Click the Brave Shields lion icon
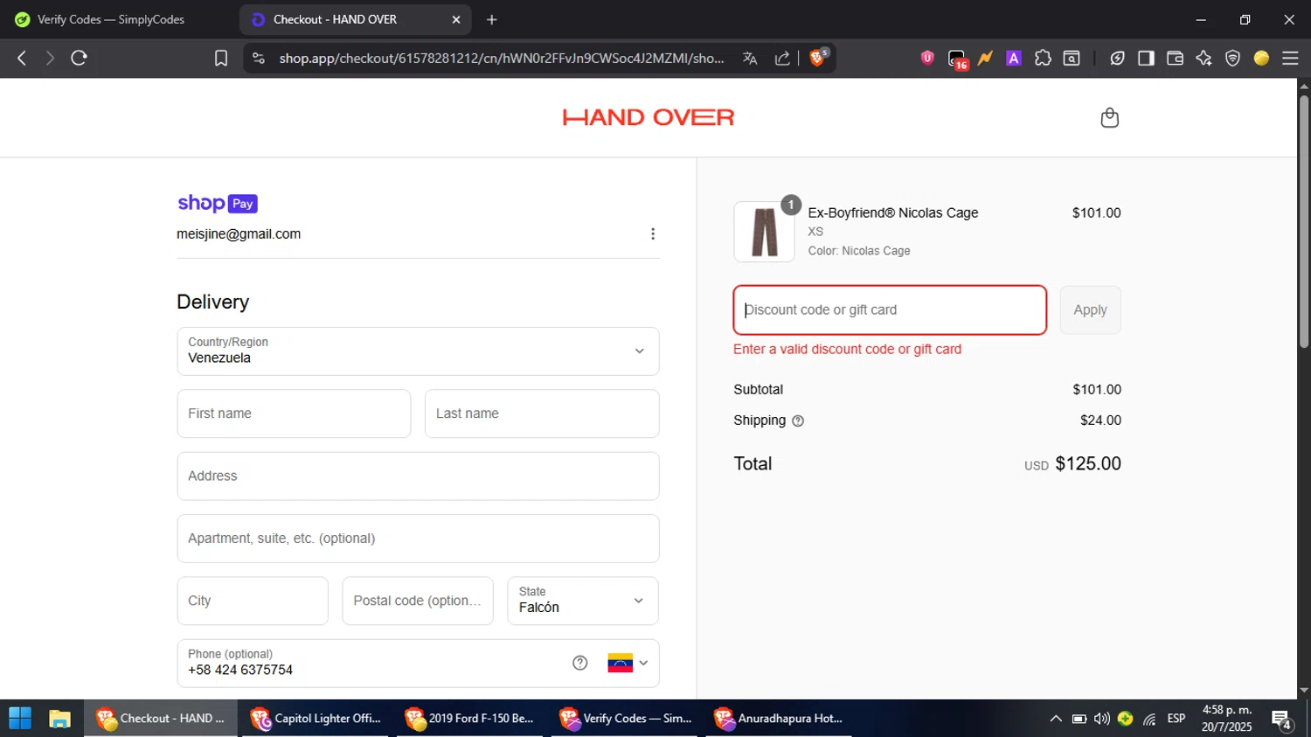Image resolution: width=1311 pixels, height=737 pixels. pyautogui.click(x=818, y=58)
